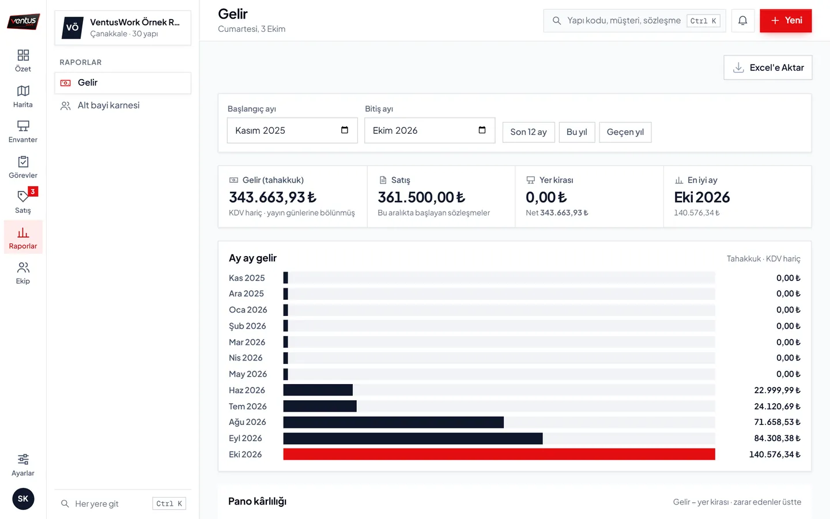Image resolution: width=830 pixels, height=519 pixels.
Task: Click the Kas 2025 row label
Action: pos(247,278)
